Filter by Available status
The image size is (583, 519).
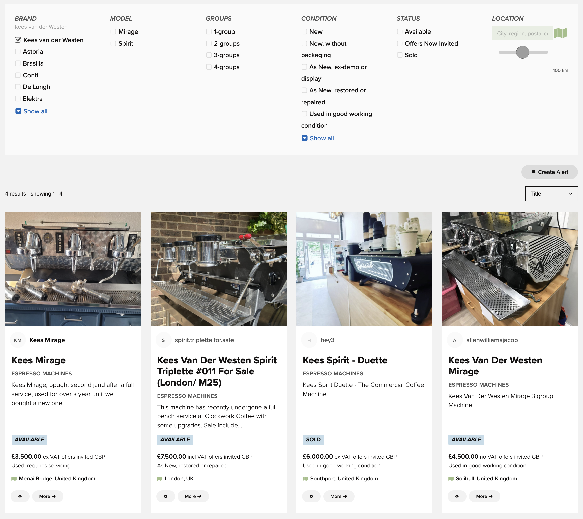(x=400, y=32)
